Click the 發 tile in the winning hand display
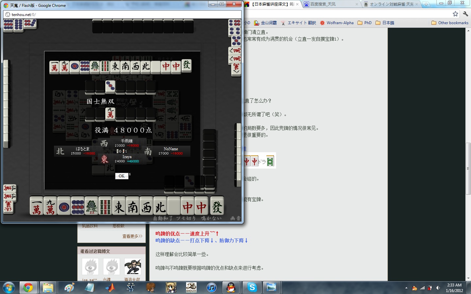Screen dimensions: 471x294 [x=186, y=65]
